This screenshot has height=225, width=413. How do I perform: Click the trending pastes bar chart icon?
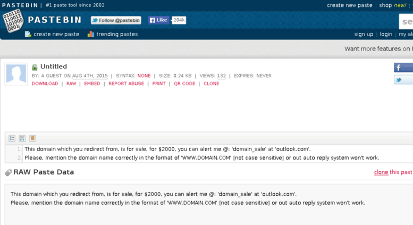point(90,34)
